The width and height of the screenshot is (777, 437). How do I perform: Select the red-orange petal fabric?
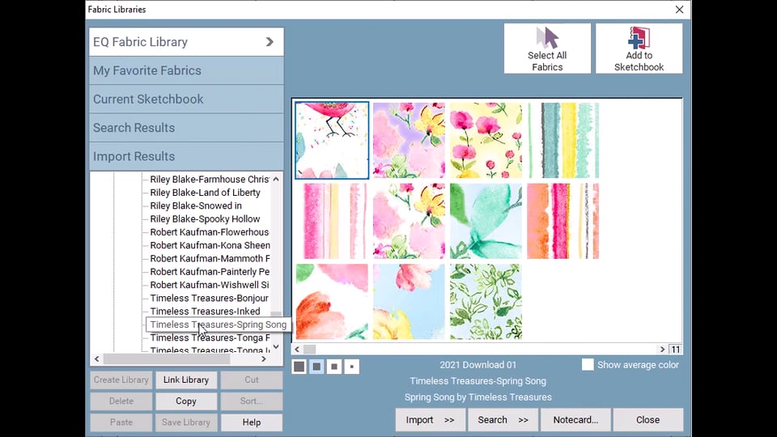(x=332, y=301)
